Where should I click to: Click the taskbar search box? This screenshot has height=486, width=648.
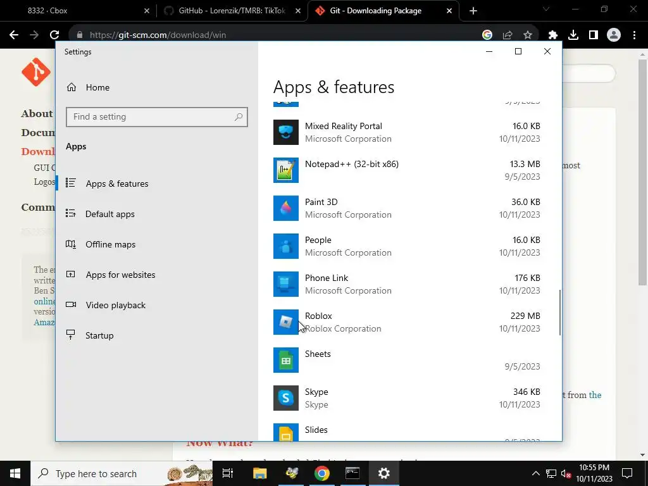(122, 473)
